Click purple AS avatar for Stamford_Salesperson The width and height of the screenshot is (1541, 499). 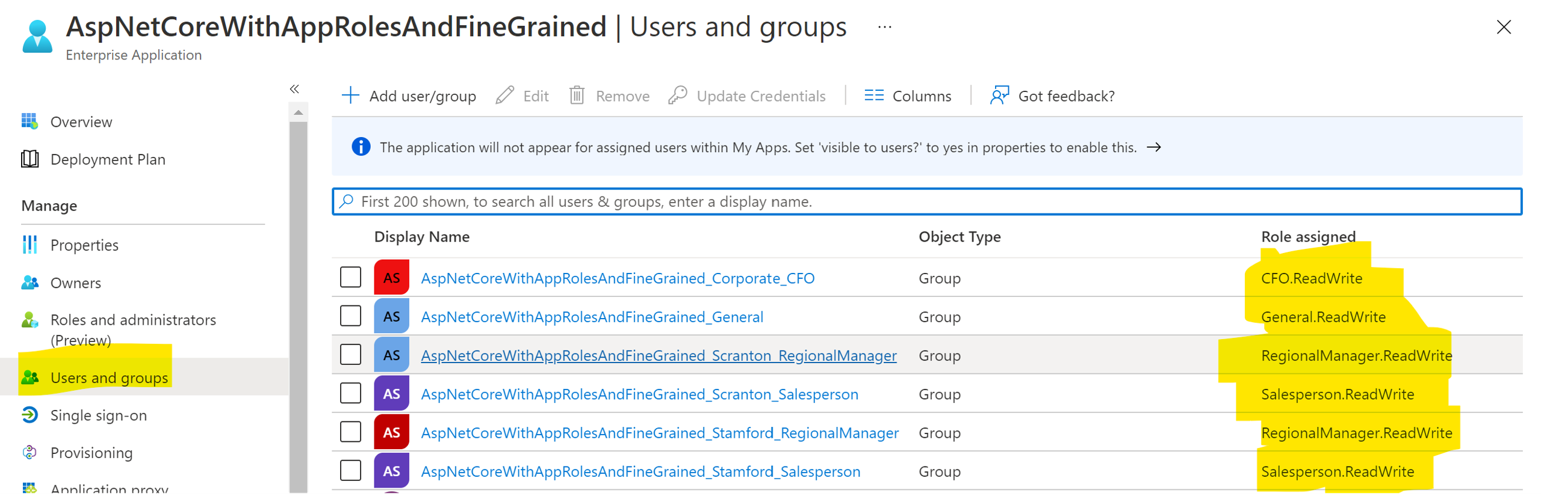coord(391,471)
